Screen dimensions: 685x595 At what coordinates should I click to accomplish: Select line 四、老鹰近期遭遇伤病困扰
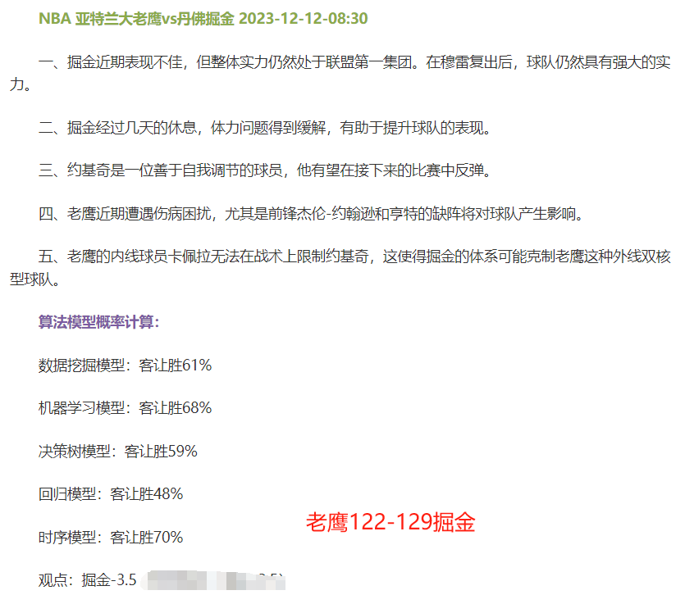[311, 213]
